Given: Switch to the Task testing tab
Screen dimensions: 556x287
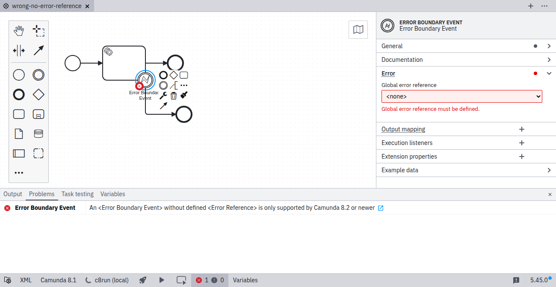Looking at the screenshot, I should (77, 194).
